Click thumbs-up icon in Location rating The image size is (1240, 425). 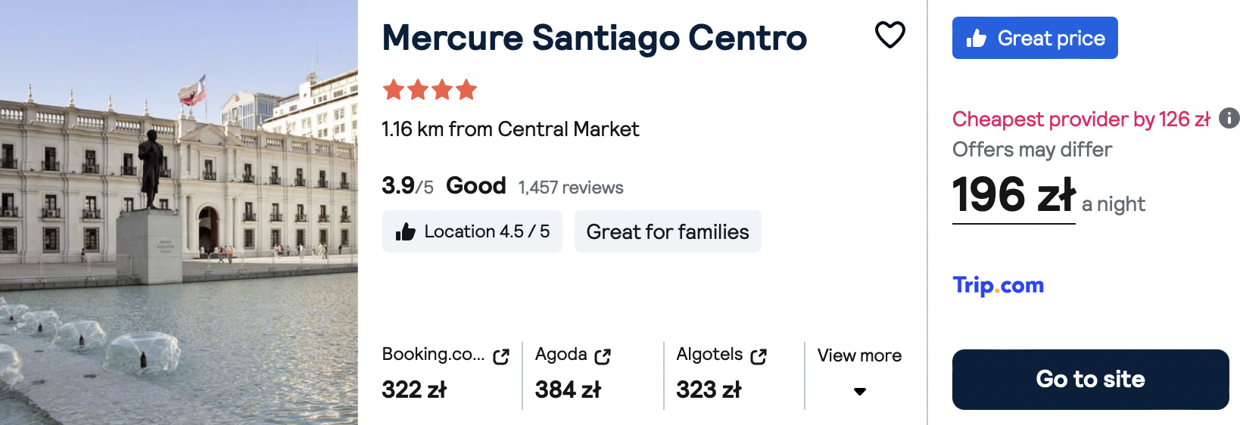(406, 232)
